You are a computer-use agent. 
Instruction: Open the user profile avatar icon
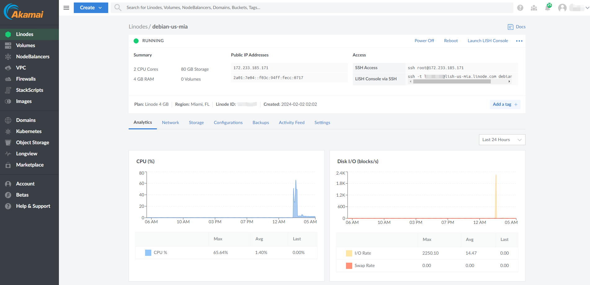coord(562,8)
